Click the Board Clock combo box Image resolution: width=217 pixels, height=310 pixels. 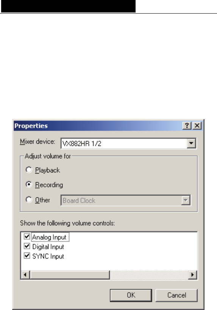coord(126,200)
